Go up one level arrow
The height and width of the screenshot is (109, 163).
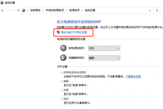tap(18, 10)
